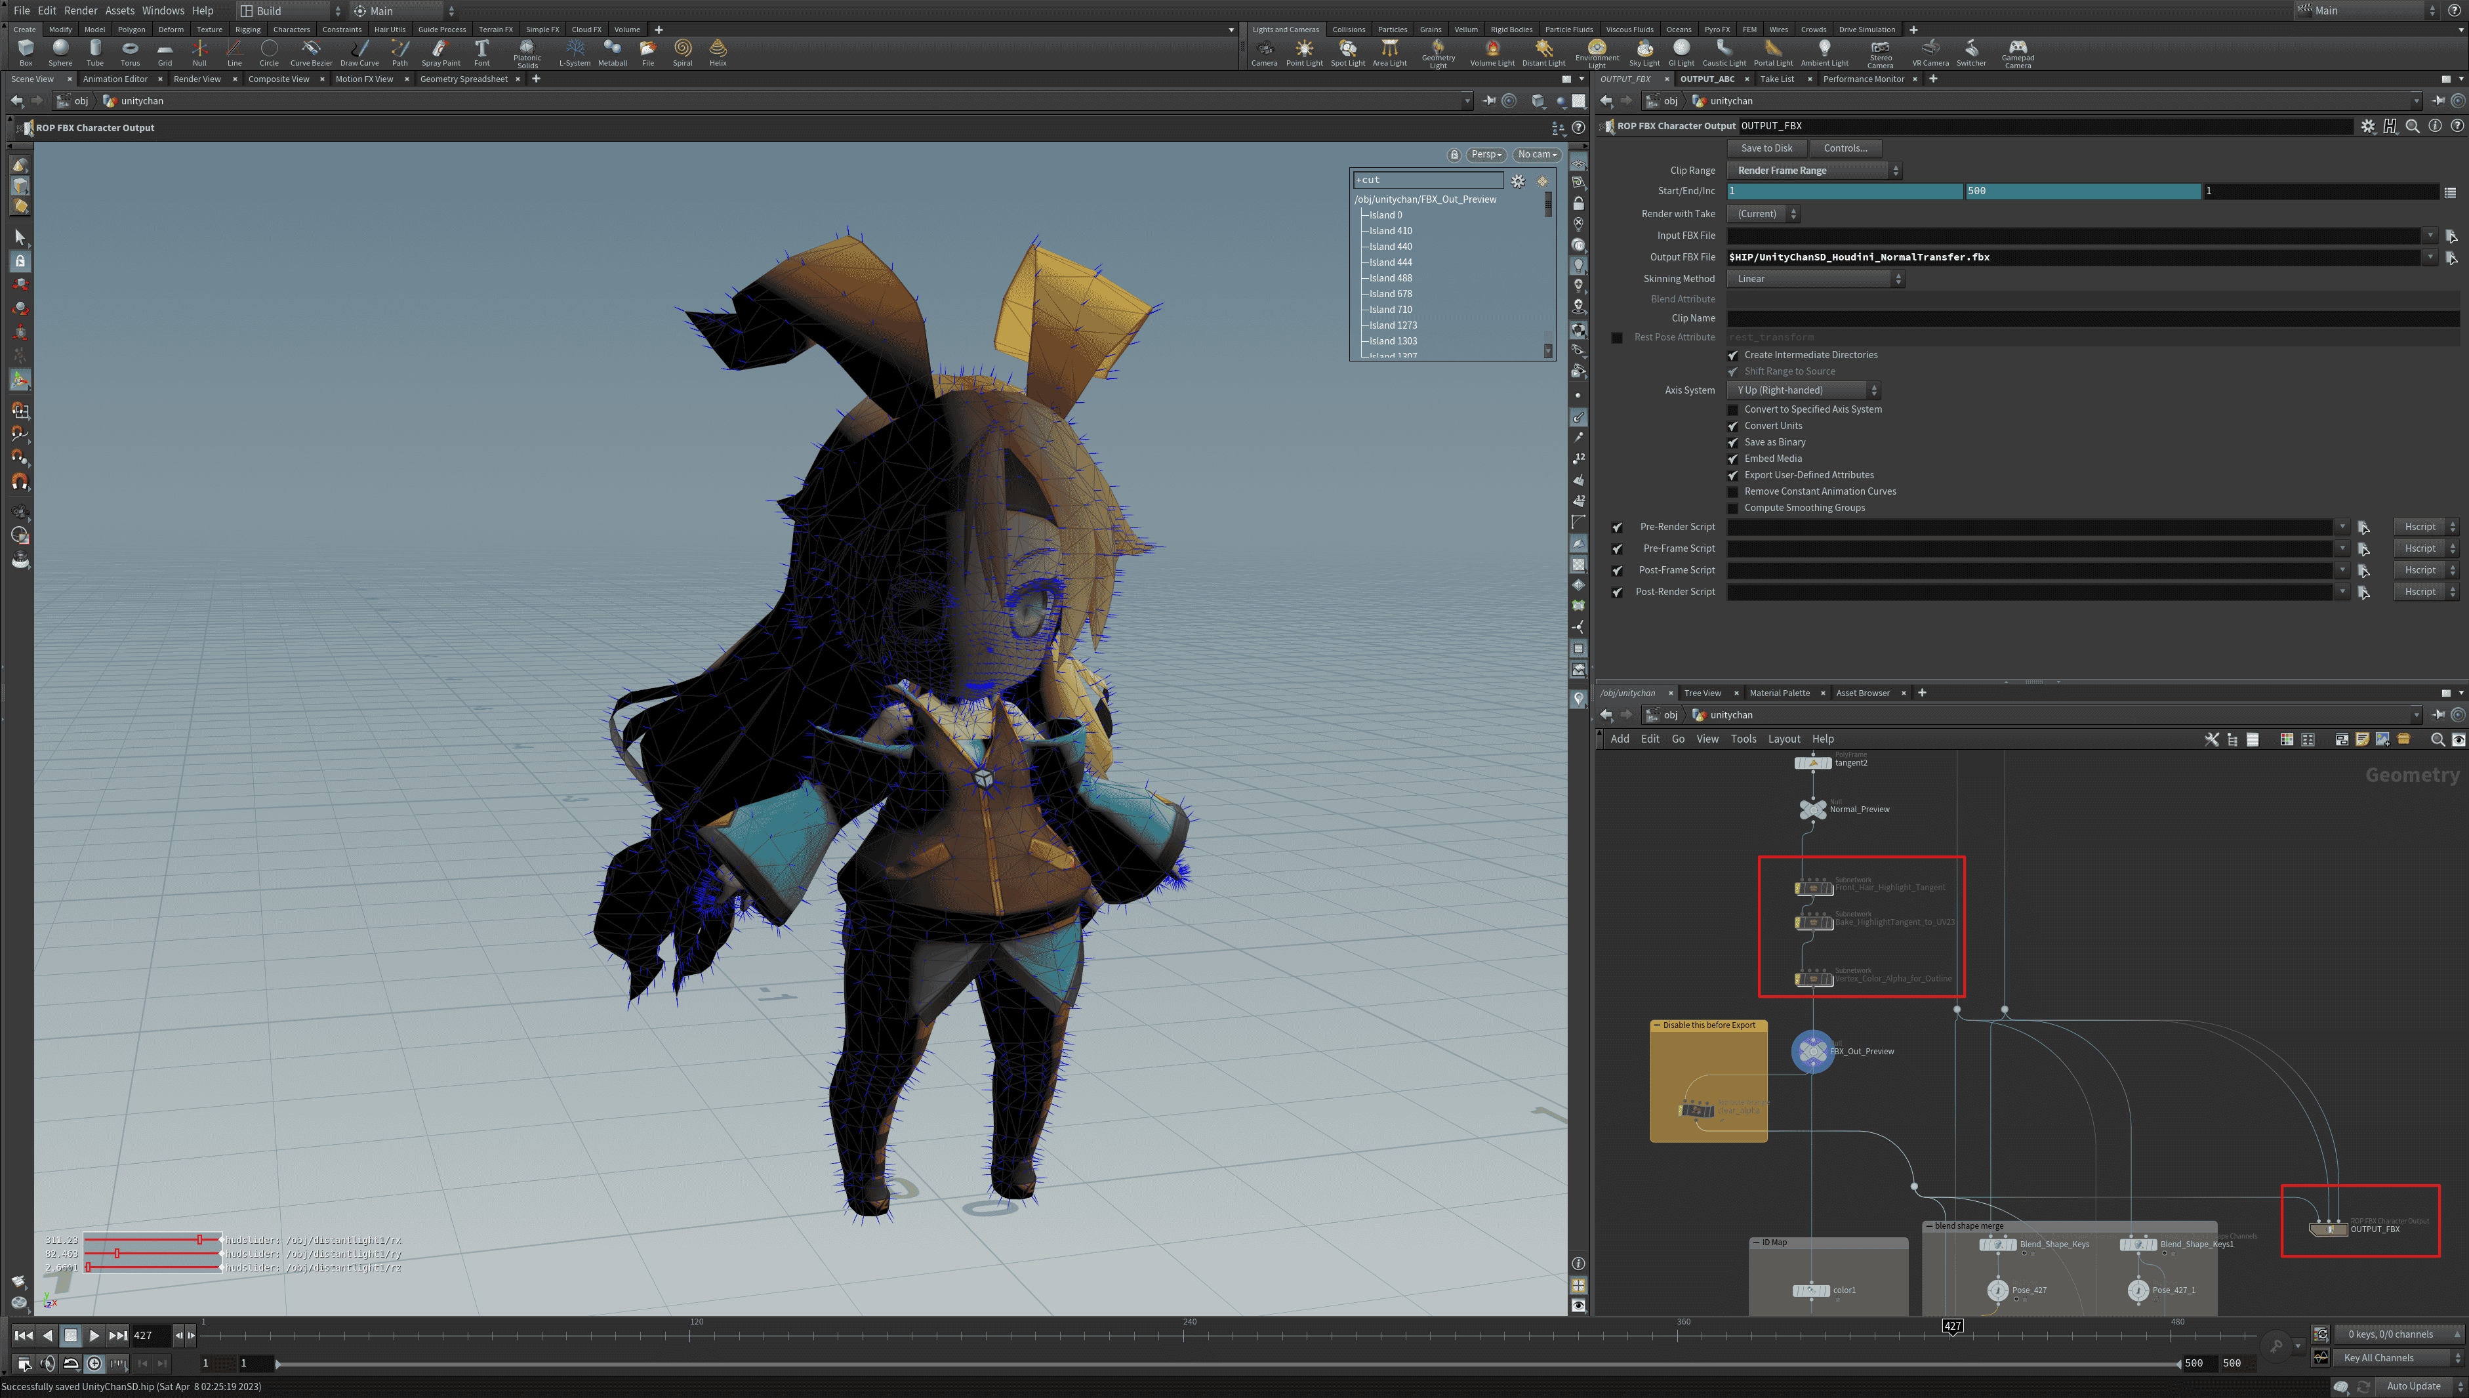2469x1398 pixels.
Task: Add a Gamepad Camera
Action: [x=2018, y=54]
